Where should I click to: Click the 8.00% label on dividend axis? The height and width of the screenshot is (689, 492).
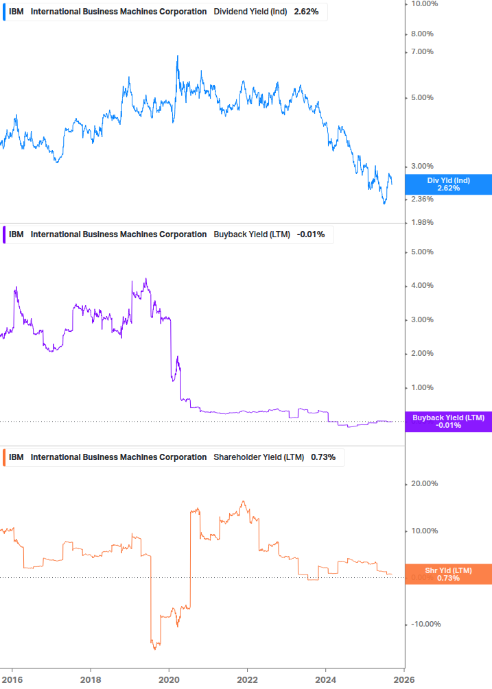click(422, 34)
